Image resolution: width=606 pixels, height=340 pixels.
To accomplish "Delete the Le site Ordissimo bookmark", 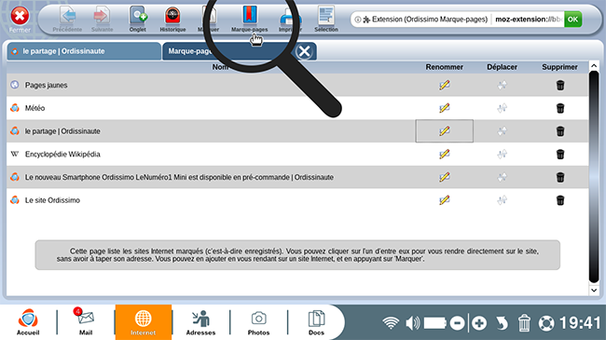I will tap(560, 200).
